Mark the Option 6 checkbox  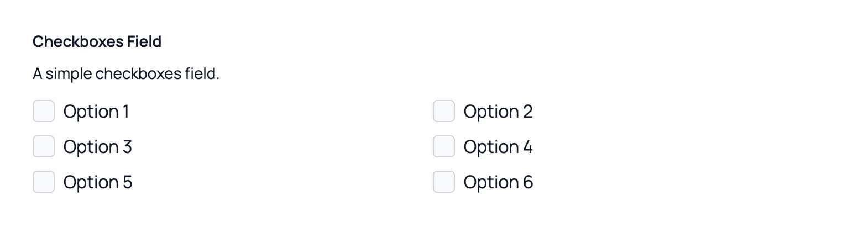[443, 182]
